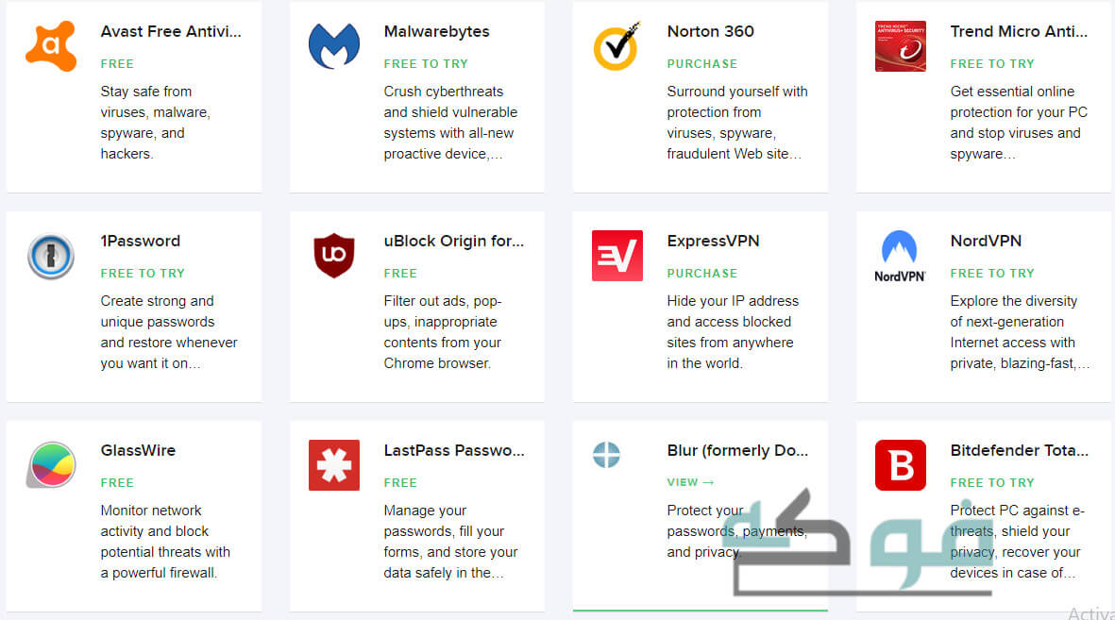Select the GlassWire description text
1115x620 pixels.
coord(165,542)
